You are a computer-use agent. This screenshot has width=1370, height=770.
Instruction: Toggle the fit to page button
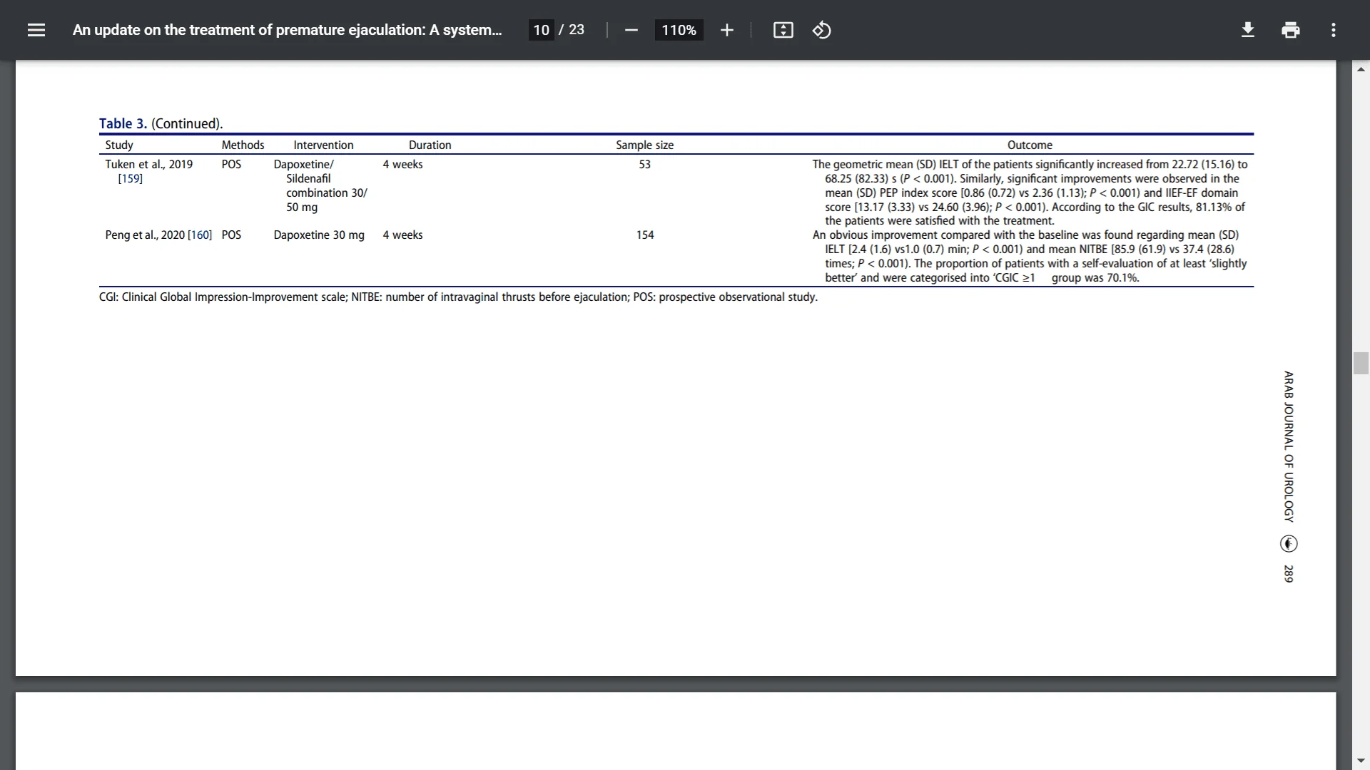[x=783, y=30]
